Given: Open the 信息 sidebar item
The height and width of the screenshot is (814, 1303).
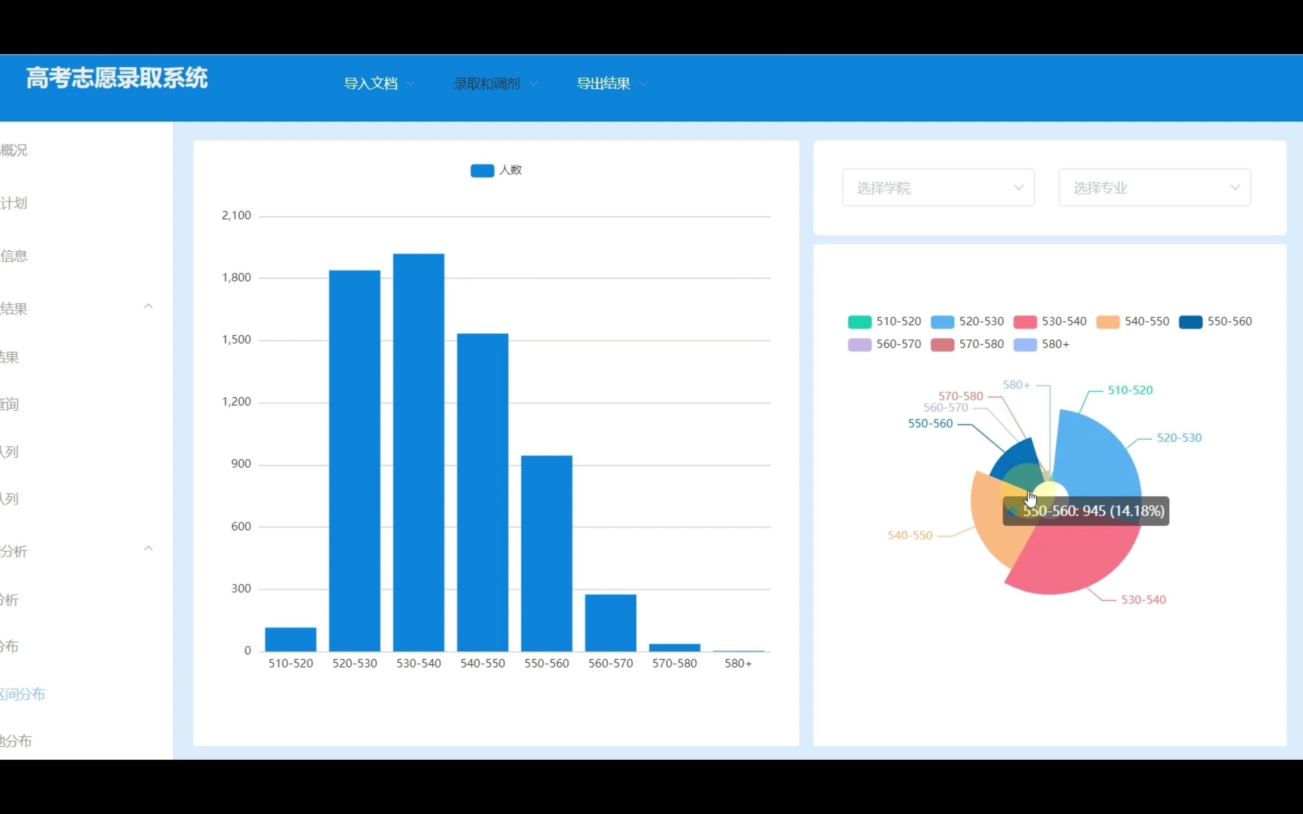Looking at the screenshot, I should coord(14,256).
